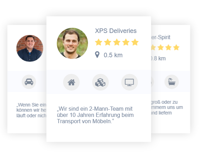Click the third star of XPS Deliveries rating

coord(117,42)
